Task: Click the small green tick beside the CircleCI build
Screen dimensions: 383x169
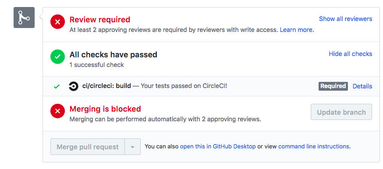Action: tap(57, 86)
